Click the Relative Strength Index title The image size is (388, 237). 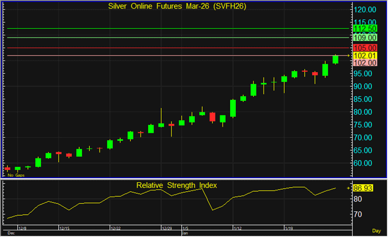point(176,185)
